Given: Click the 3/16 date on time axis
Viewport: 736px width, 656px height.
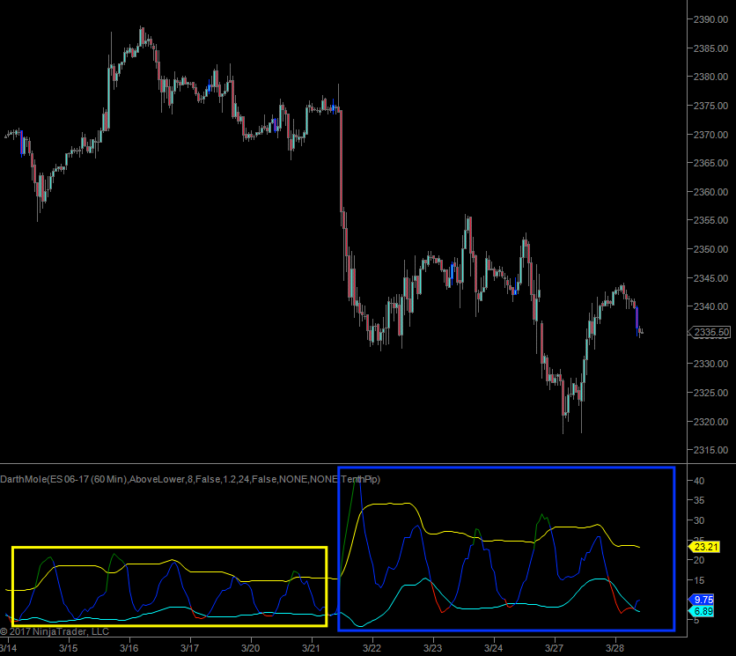Looking at the screenshot, I should pos(129,647).
